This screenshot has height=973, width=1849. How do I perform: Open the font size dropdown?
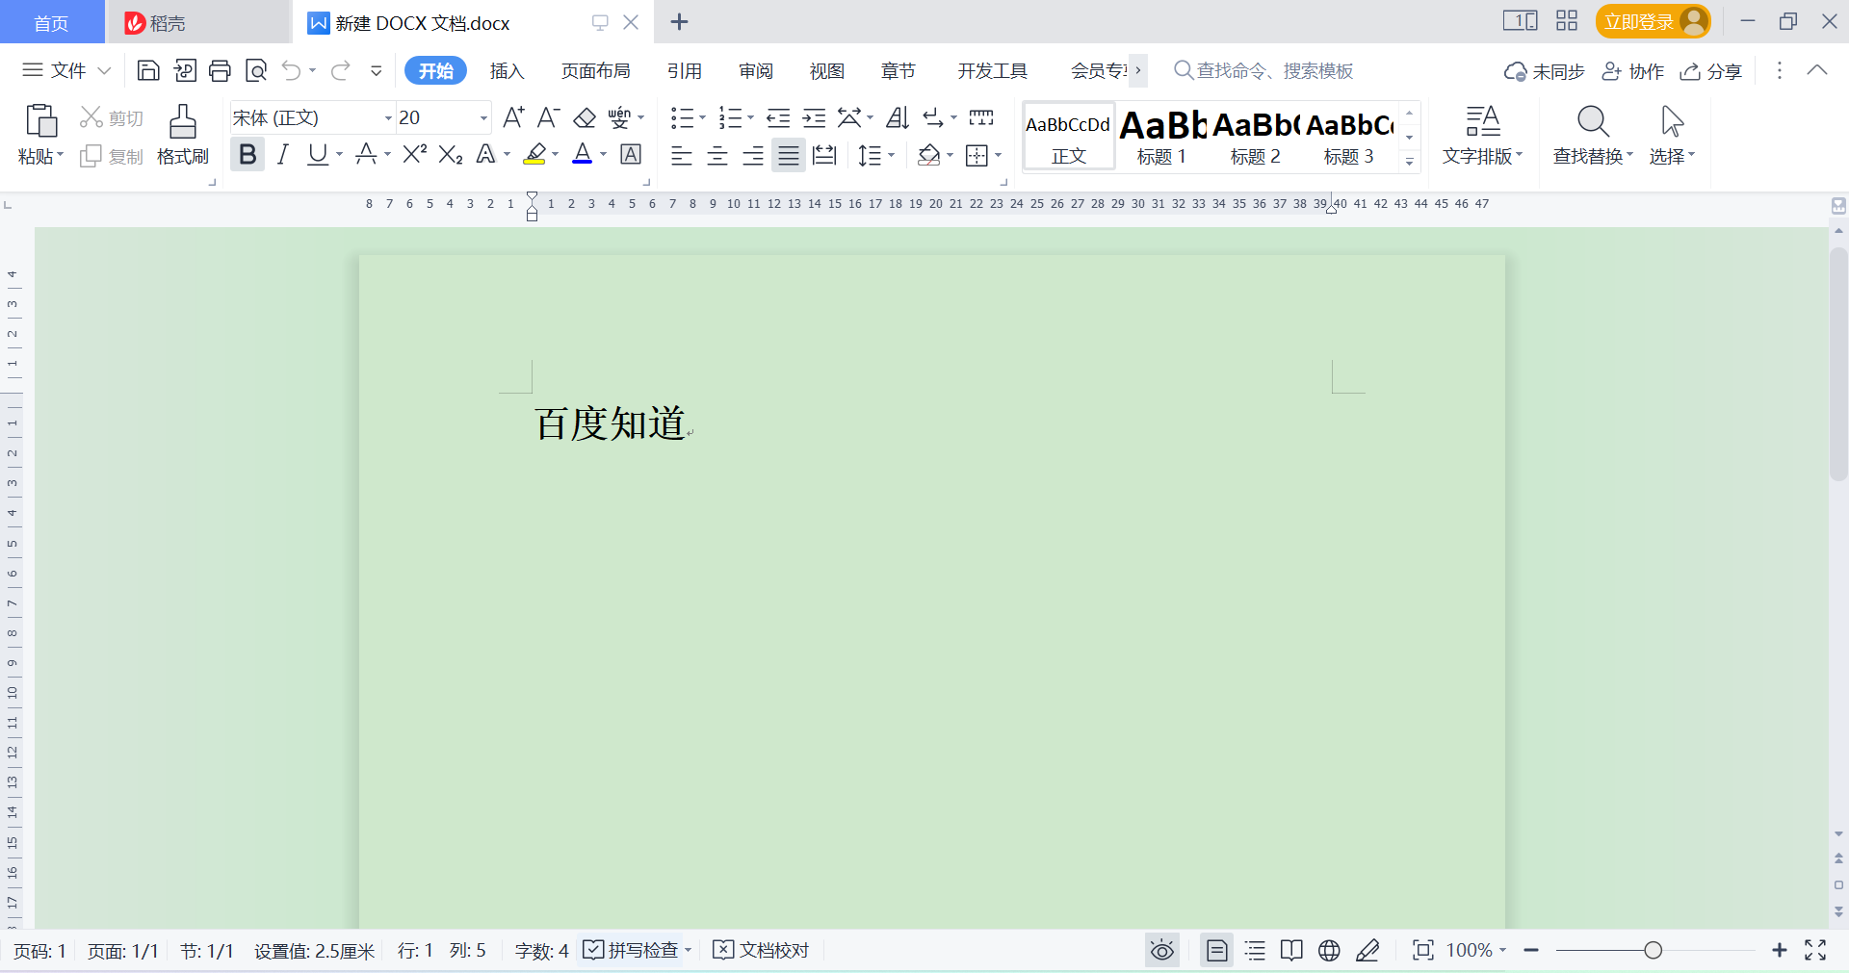tap(483, 118)
